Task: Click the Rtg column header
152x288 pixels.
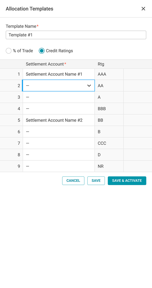Action: tap(101, 64)
